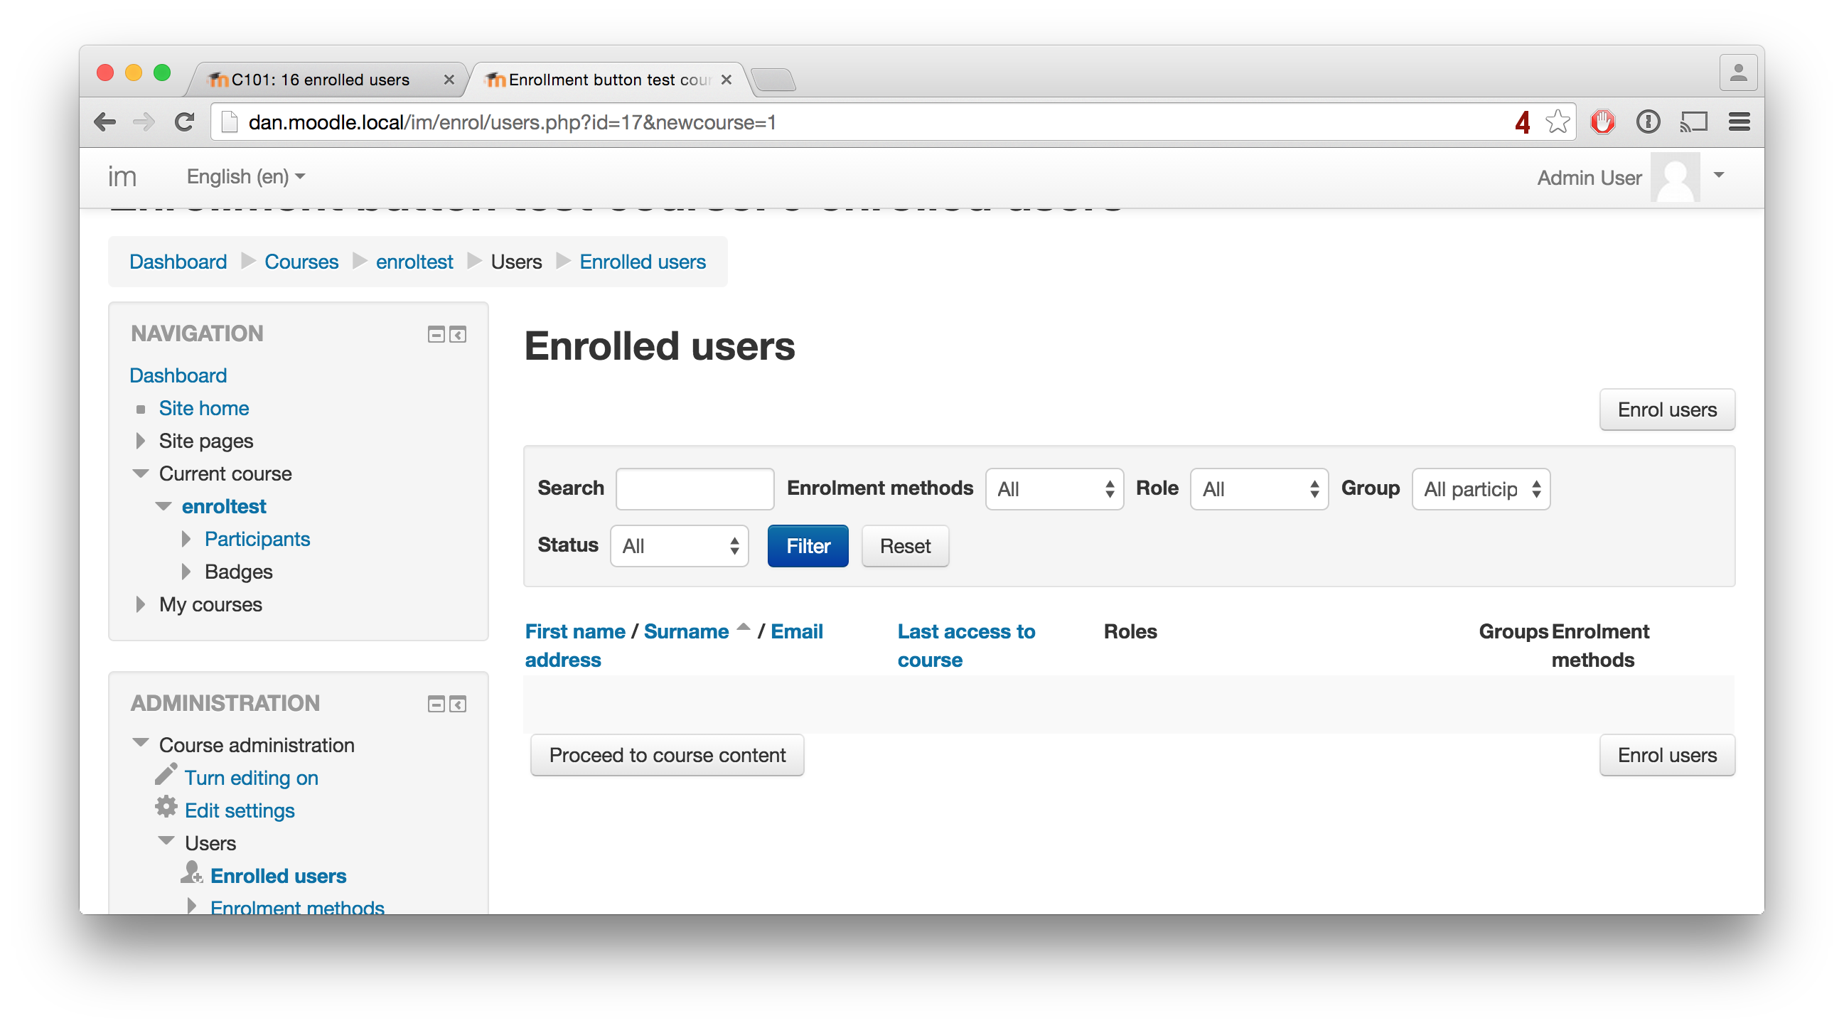1844x1028 pixels.
Task: Hide the Navigation block with its minus icon
Action: pyautogui.click(x=436, y=334)
